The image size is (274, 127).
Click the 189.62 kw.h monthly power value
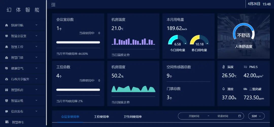click(x=177, y=28)
